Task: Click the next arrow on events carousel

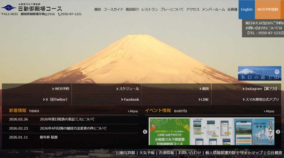Action: point(278,132)
